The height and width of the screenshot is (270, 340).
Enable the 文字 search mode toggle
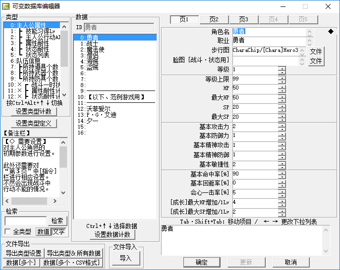[x=59, y=232]
